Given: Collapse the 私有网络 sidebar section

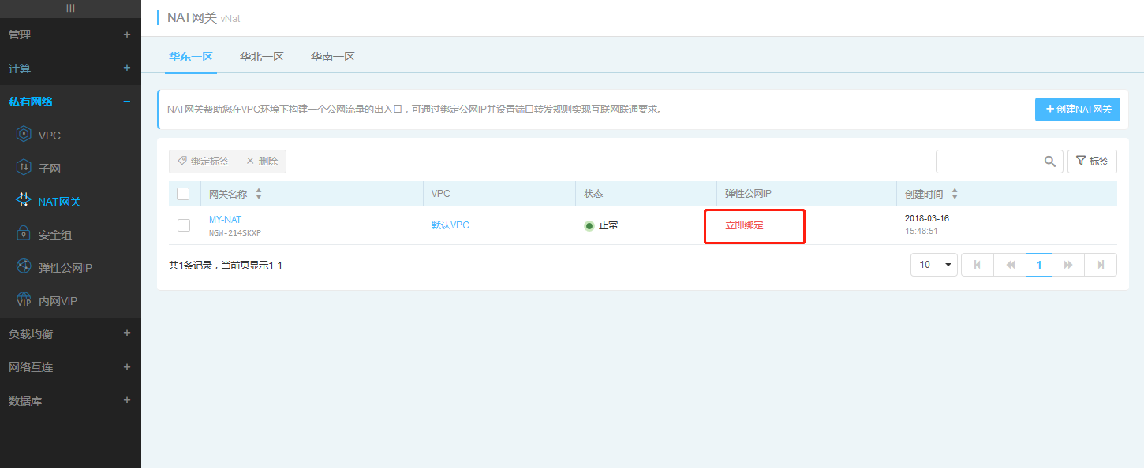Looking at the screenshot, I should [x=126, y=102].
